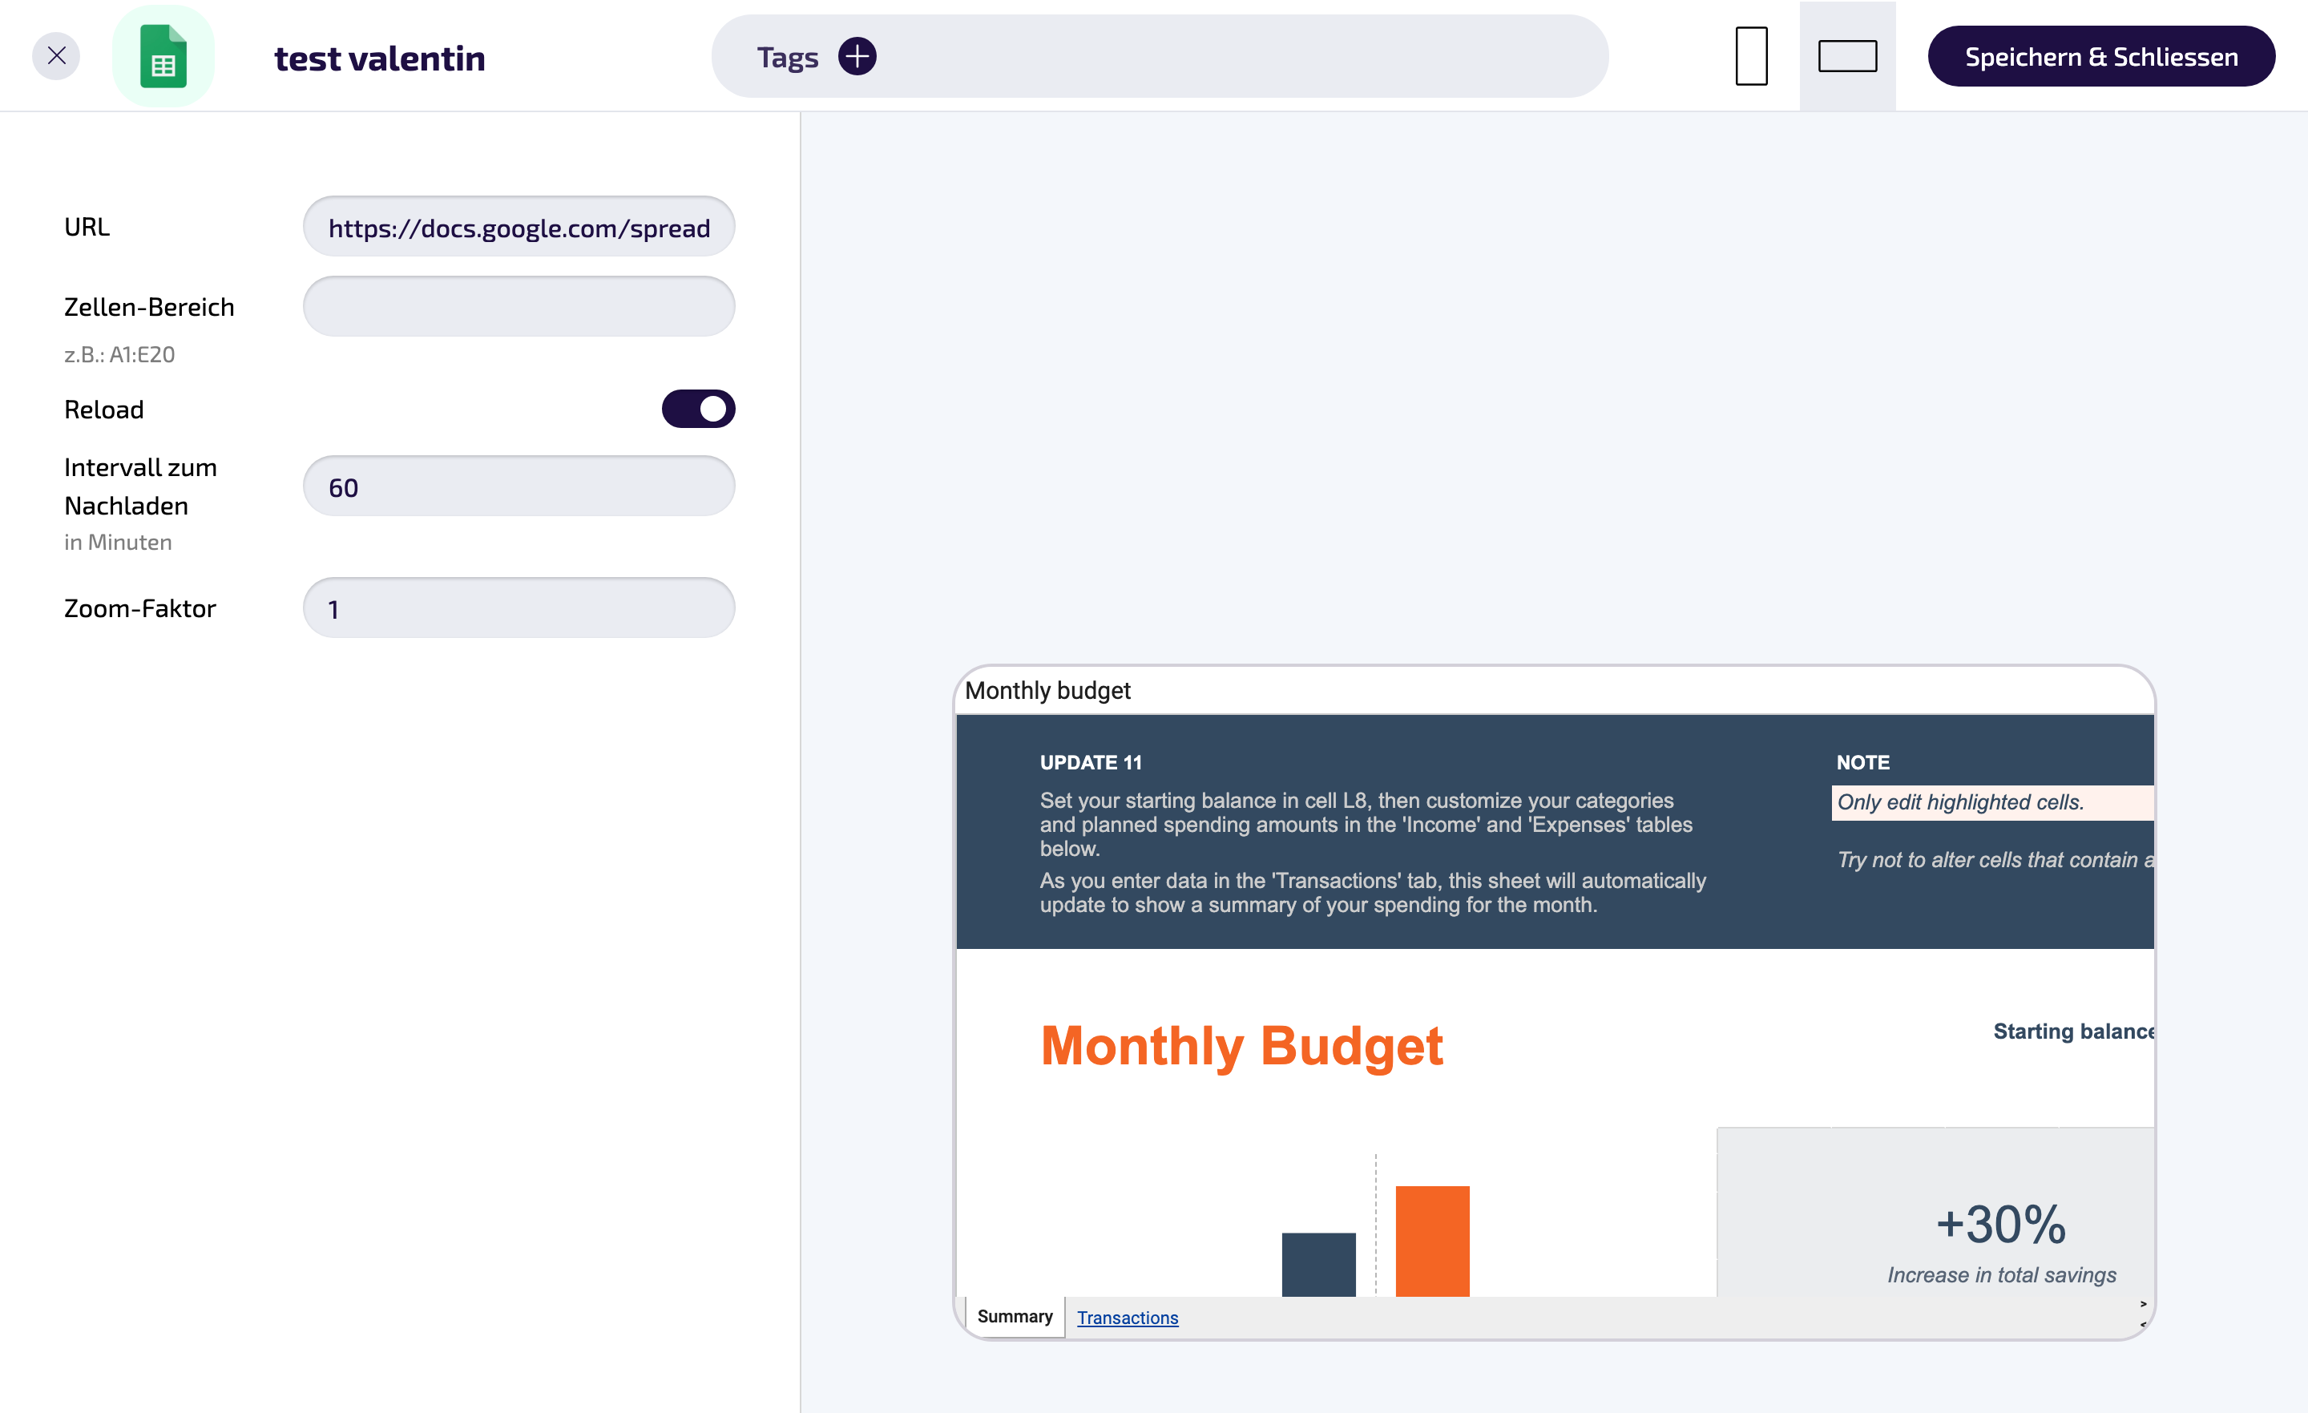Toggle the Reload switch off

coord(699,409)
